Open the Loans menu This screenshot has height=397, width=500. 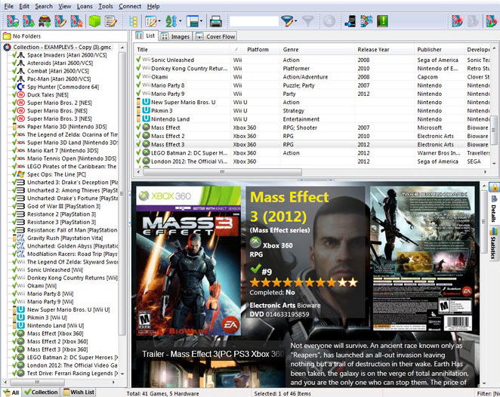[85, 6]
